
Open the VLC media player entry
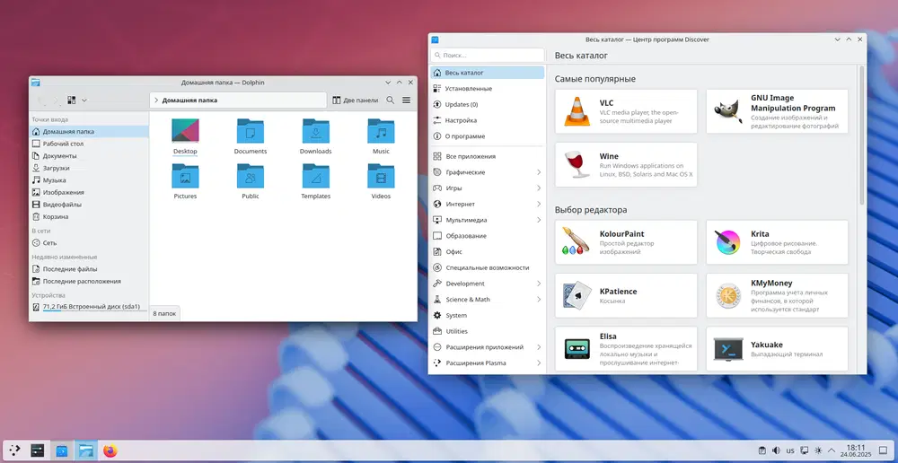(x=626, y=111)
